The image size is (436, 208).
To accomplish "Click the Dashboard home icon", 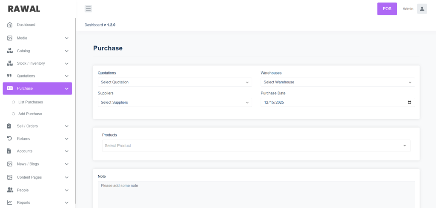I will pos(10,25).
